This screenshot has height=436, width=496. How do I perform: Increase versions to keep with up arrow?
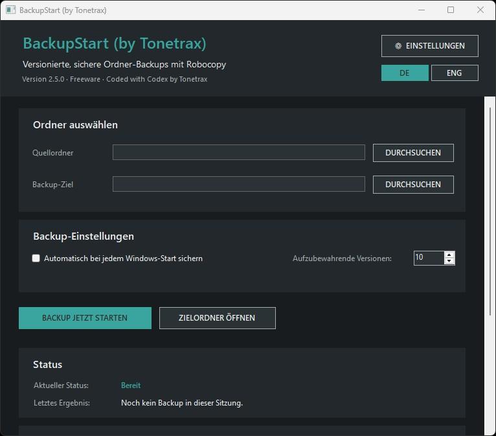(x=449, y=255)
